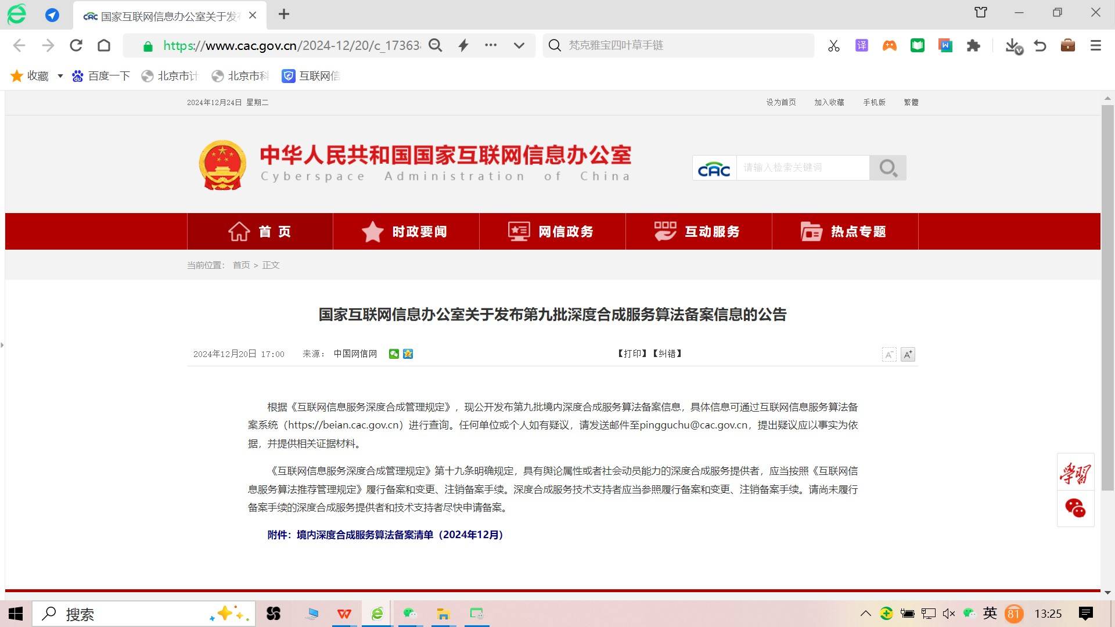This screenshot has width=1115, height=627.
Task: Decrease article font size A-
Action: tap(889, 355)
